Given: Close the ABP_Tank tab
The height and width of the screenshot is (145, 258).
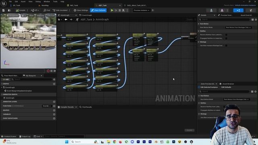Looking at the screenshot, I should (x=120, y=5).
